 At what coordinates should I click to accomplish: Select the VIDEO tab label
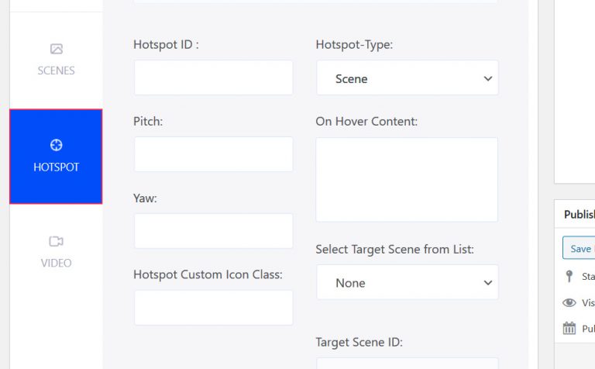tap(56, 263)
